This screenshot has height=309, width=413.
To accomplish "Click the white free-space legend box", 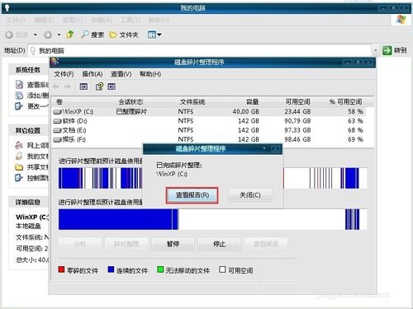I will (x=222, y=269).
